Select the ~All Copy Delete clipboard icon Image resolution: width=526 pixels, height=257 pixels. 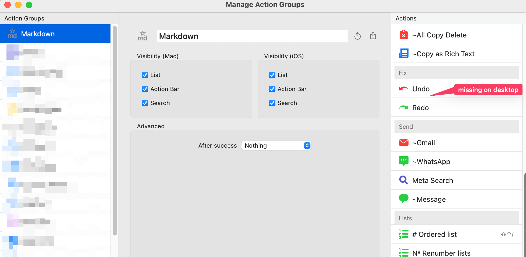click(403, 34)
